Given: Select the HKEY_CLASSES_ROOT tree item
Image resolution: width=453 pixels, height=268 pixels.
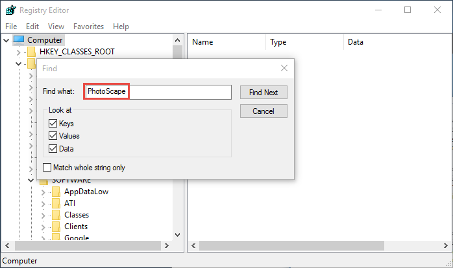Looking at the screenshot, I should tap(77, 52).
